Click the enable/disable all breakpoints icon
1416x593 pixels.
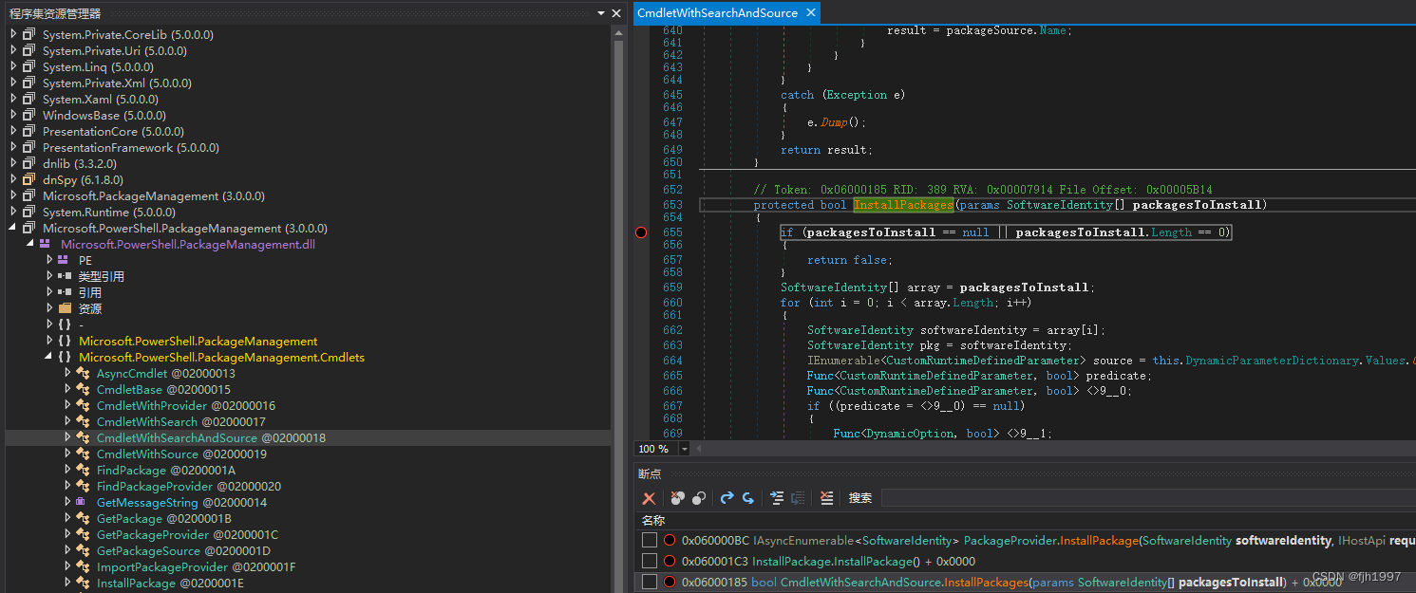point(699,498)
